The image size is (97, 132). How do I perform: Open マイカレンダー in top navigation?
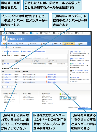pyautogui.click(x=46, y=33)
